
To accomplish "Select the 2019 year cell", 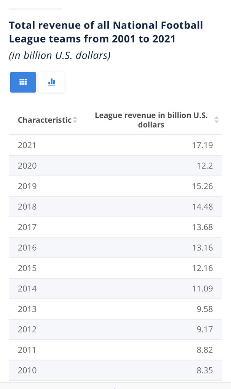I will [x=27, y=186].
